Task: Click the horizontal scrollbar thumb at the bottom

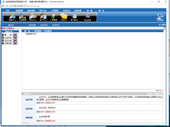Action: [26, 123]
